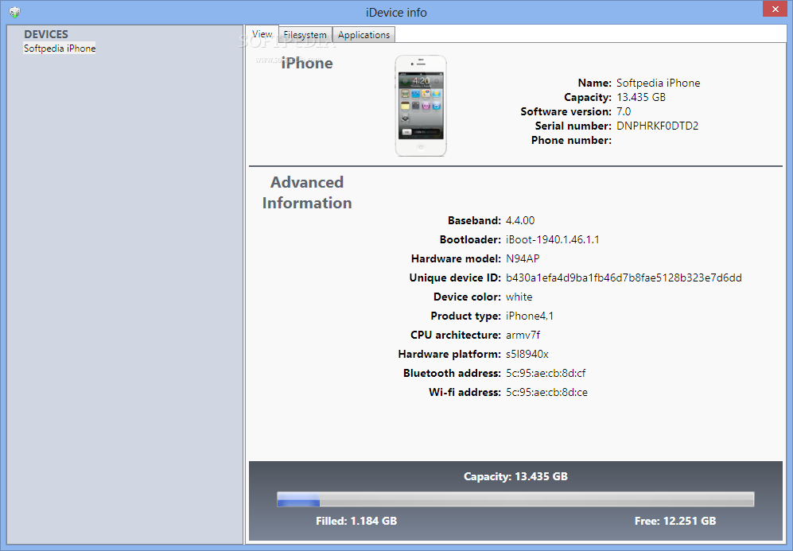This screenshot has width=793, height=551.
Task: Click the device color value white
Action: (519, 297)
